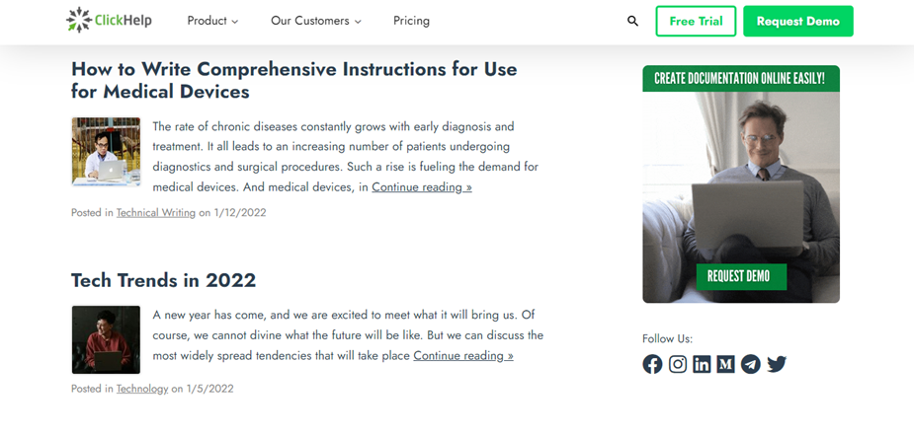Go to the Medium icon

coord(726,364)
